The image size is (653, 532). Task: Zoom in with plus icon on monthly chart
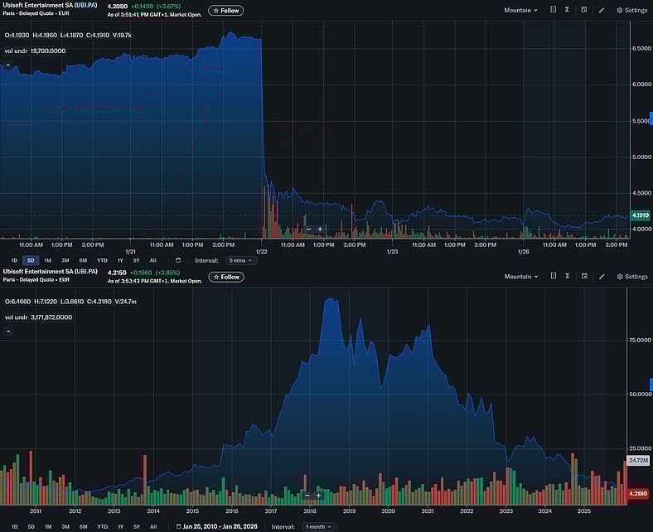coord(318,496)
